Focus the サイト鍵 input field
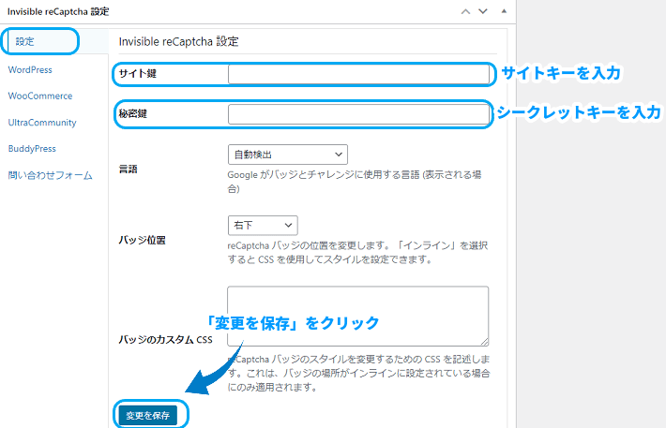 [358, 74]
